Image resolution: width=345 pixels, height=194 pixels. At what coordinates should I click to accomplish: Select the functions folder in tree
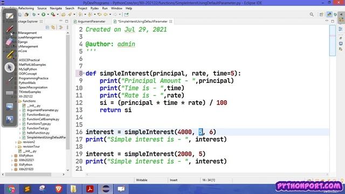click(x=29, y=101)
